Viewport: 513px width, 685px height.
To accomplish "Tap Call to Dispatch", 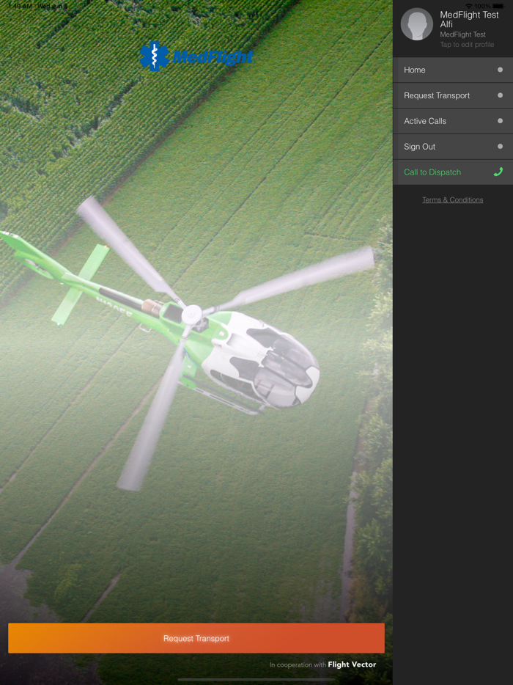I will pos(453,172).
